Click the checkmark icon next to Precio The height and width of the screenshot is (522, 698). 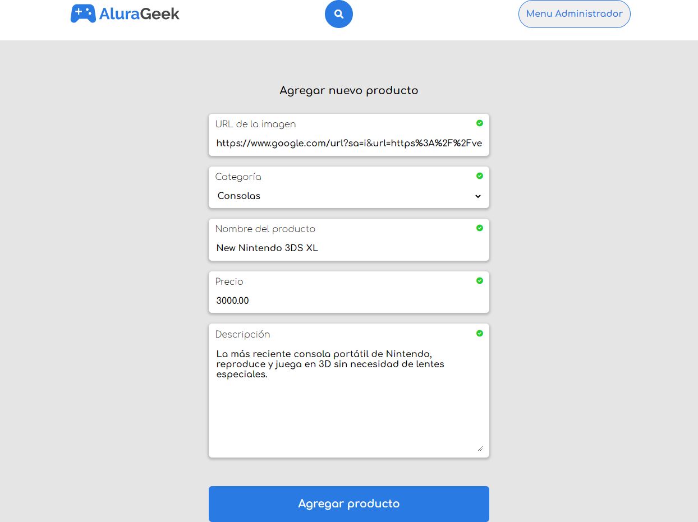click(480, 281)
